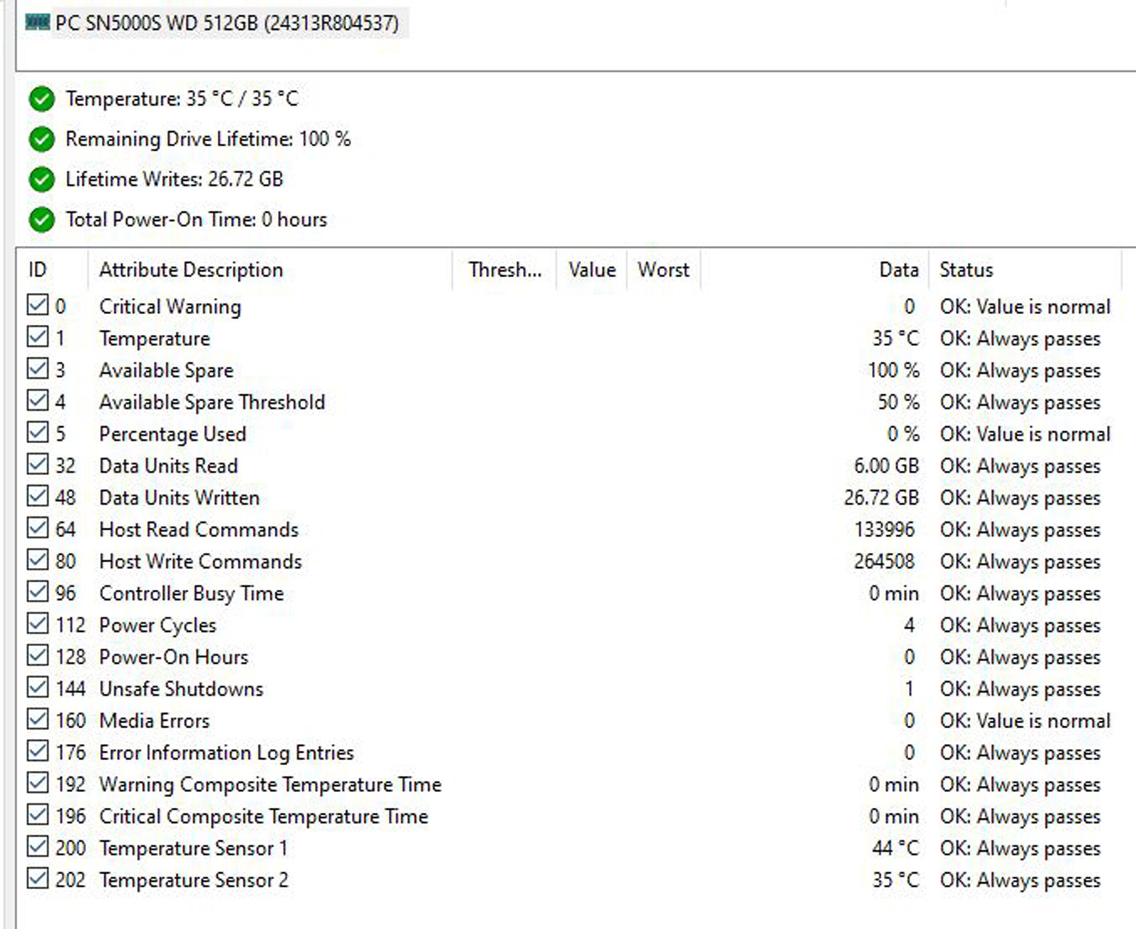
Task: Toggle the Host Write Commands checkbox
Action: (38, 561)
